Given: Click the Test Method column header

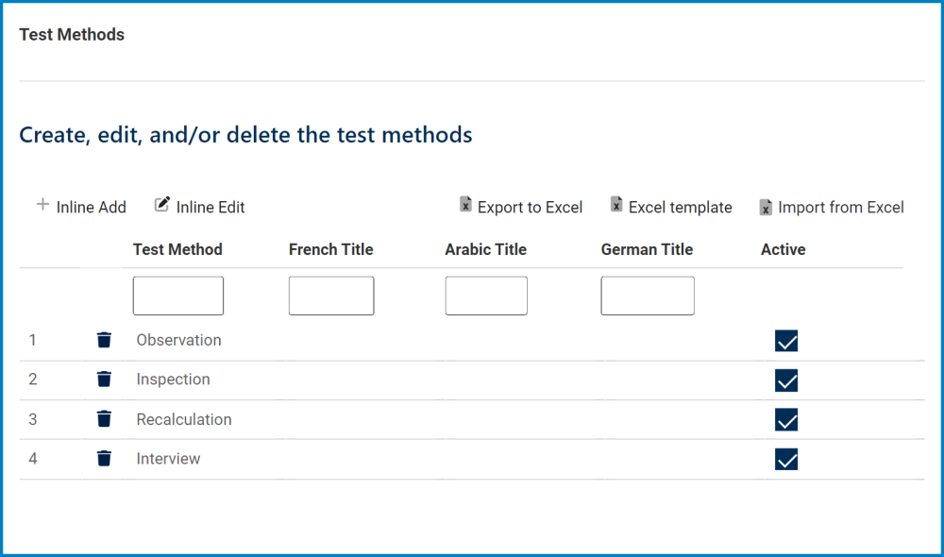Looking at the screenshot, I should click(x=178, y=249).
